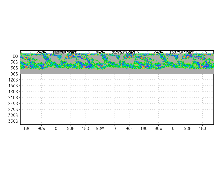Select the 120S axis label

pos(13,80)
